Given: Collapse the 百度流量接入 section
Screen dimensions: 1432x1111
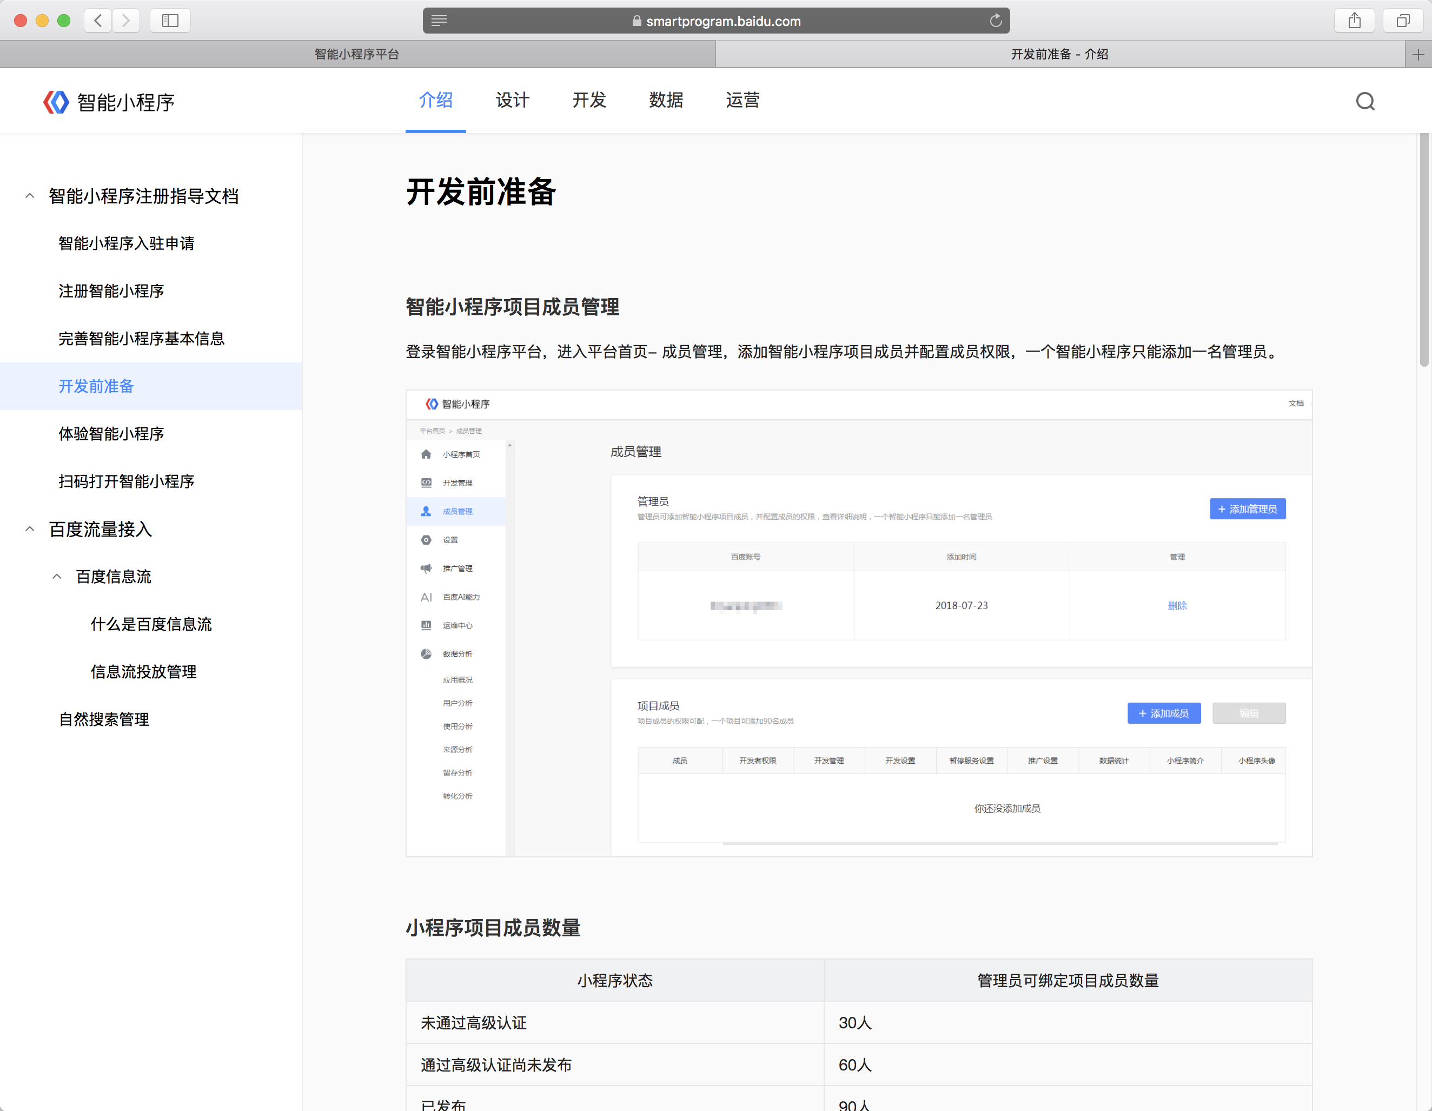Looking at the screenshot, I should 30,528.
